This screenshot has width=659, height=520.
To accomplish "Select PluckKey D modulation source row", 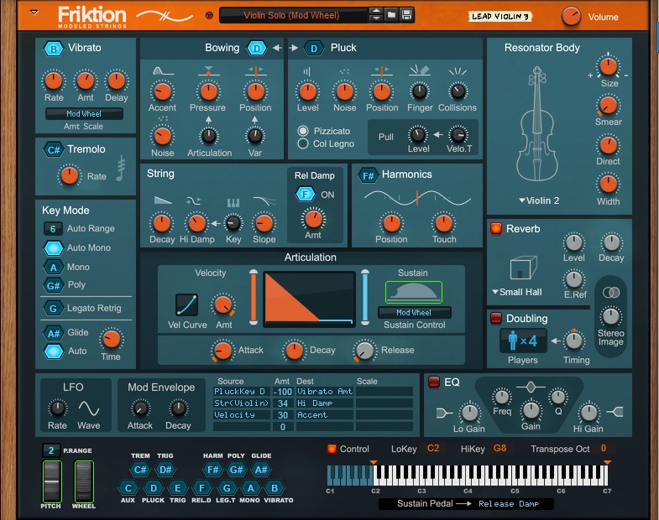I will (240, 392).
